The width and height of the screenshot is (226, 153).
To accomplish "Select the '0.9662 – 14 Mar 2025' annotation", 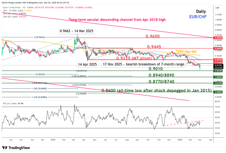I will 77,31.
